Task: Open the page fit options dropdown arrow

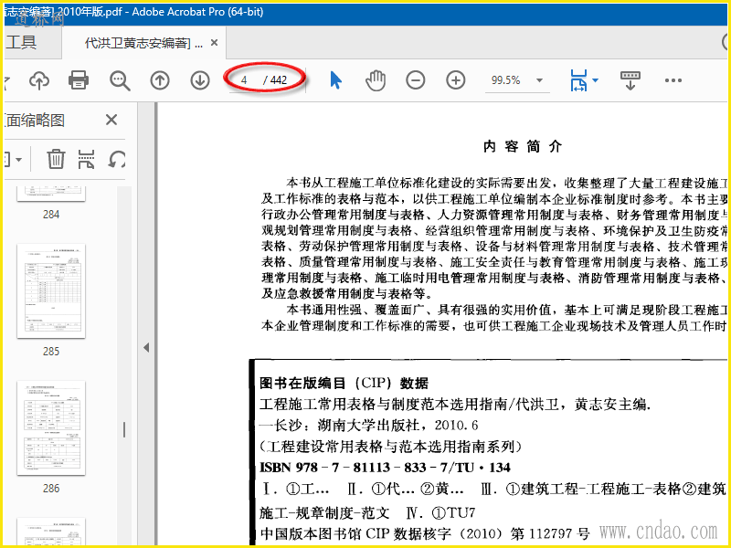Action: [596, 80]
